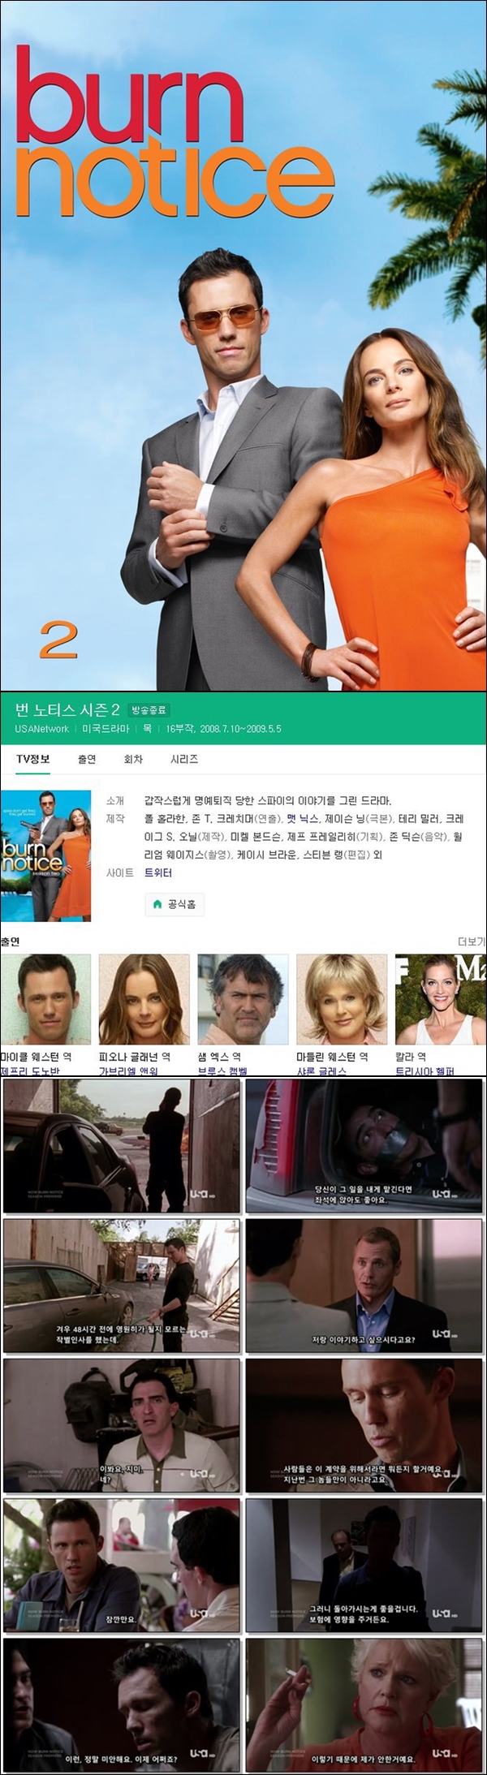Open the 출연 tab
The image size is (487, 1775).
click(x=87, y=759)
